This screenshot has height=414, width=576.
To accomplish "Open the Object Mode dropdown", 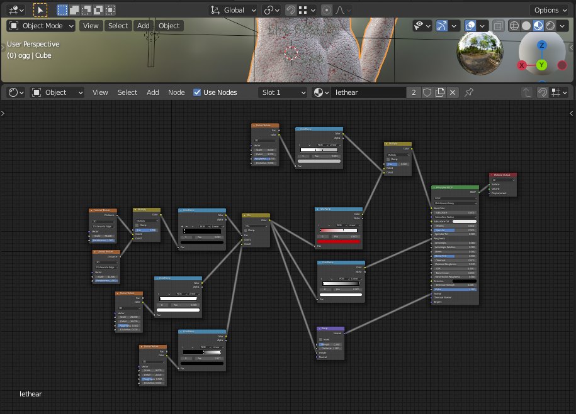I will tap(41, 26).
